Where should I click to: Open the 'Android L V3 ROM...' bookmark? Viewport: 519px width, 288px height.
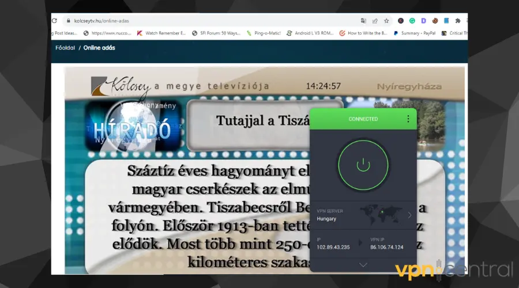[x=310, y=33]
